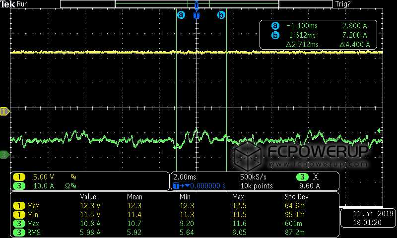Viewport: 397px width, 238px height.
Task: Select channel 1 scale 5.00 V
Action: pyautogui.click(x=44, y=177)
